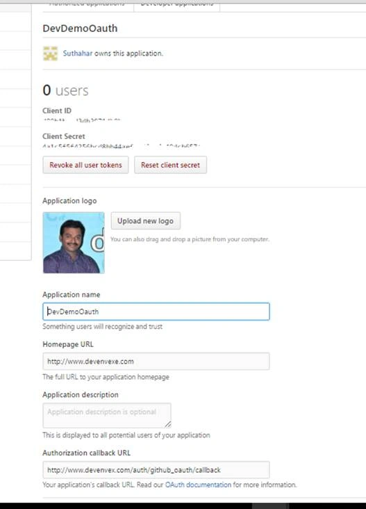Click the left sidebar menu panel
The width and height of the screenshot is (366, 509).
click(15, 132)
